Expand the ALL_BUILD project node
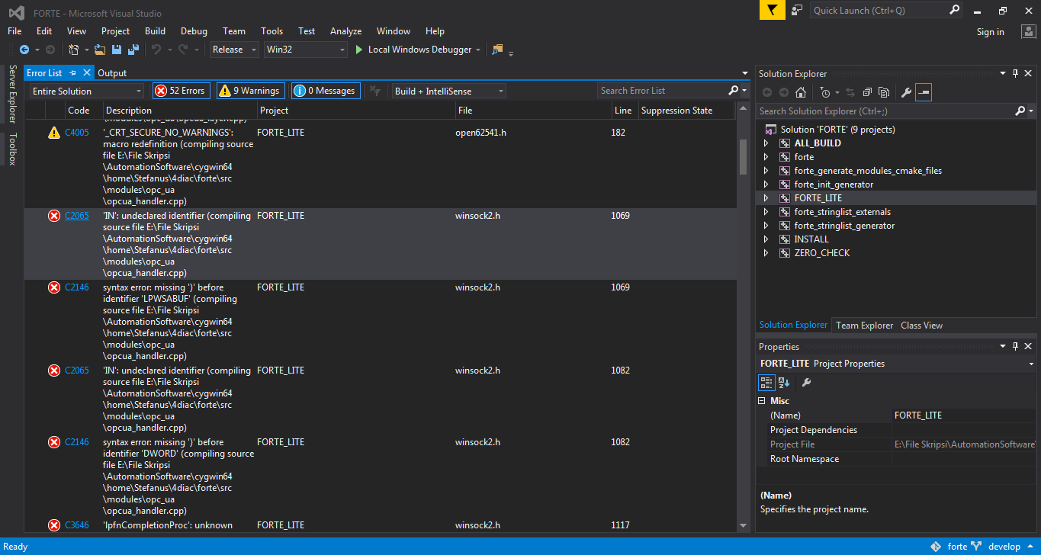1041x555 pixels. [766, 143]
